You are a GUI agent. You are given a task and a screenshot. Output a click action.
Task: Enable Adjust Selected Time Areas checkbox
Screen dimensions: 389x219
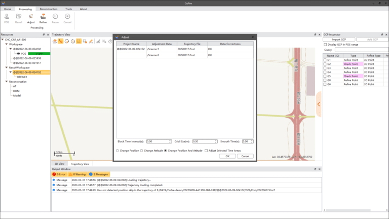tap(206, 151)
